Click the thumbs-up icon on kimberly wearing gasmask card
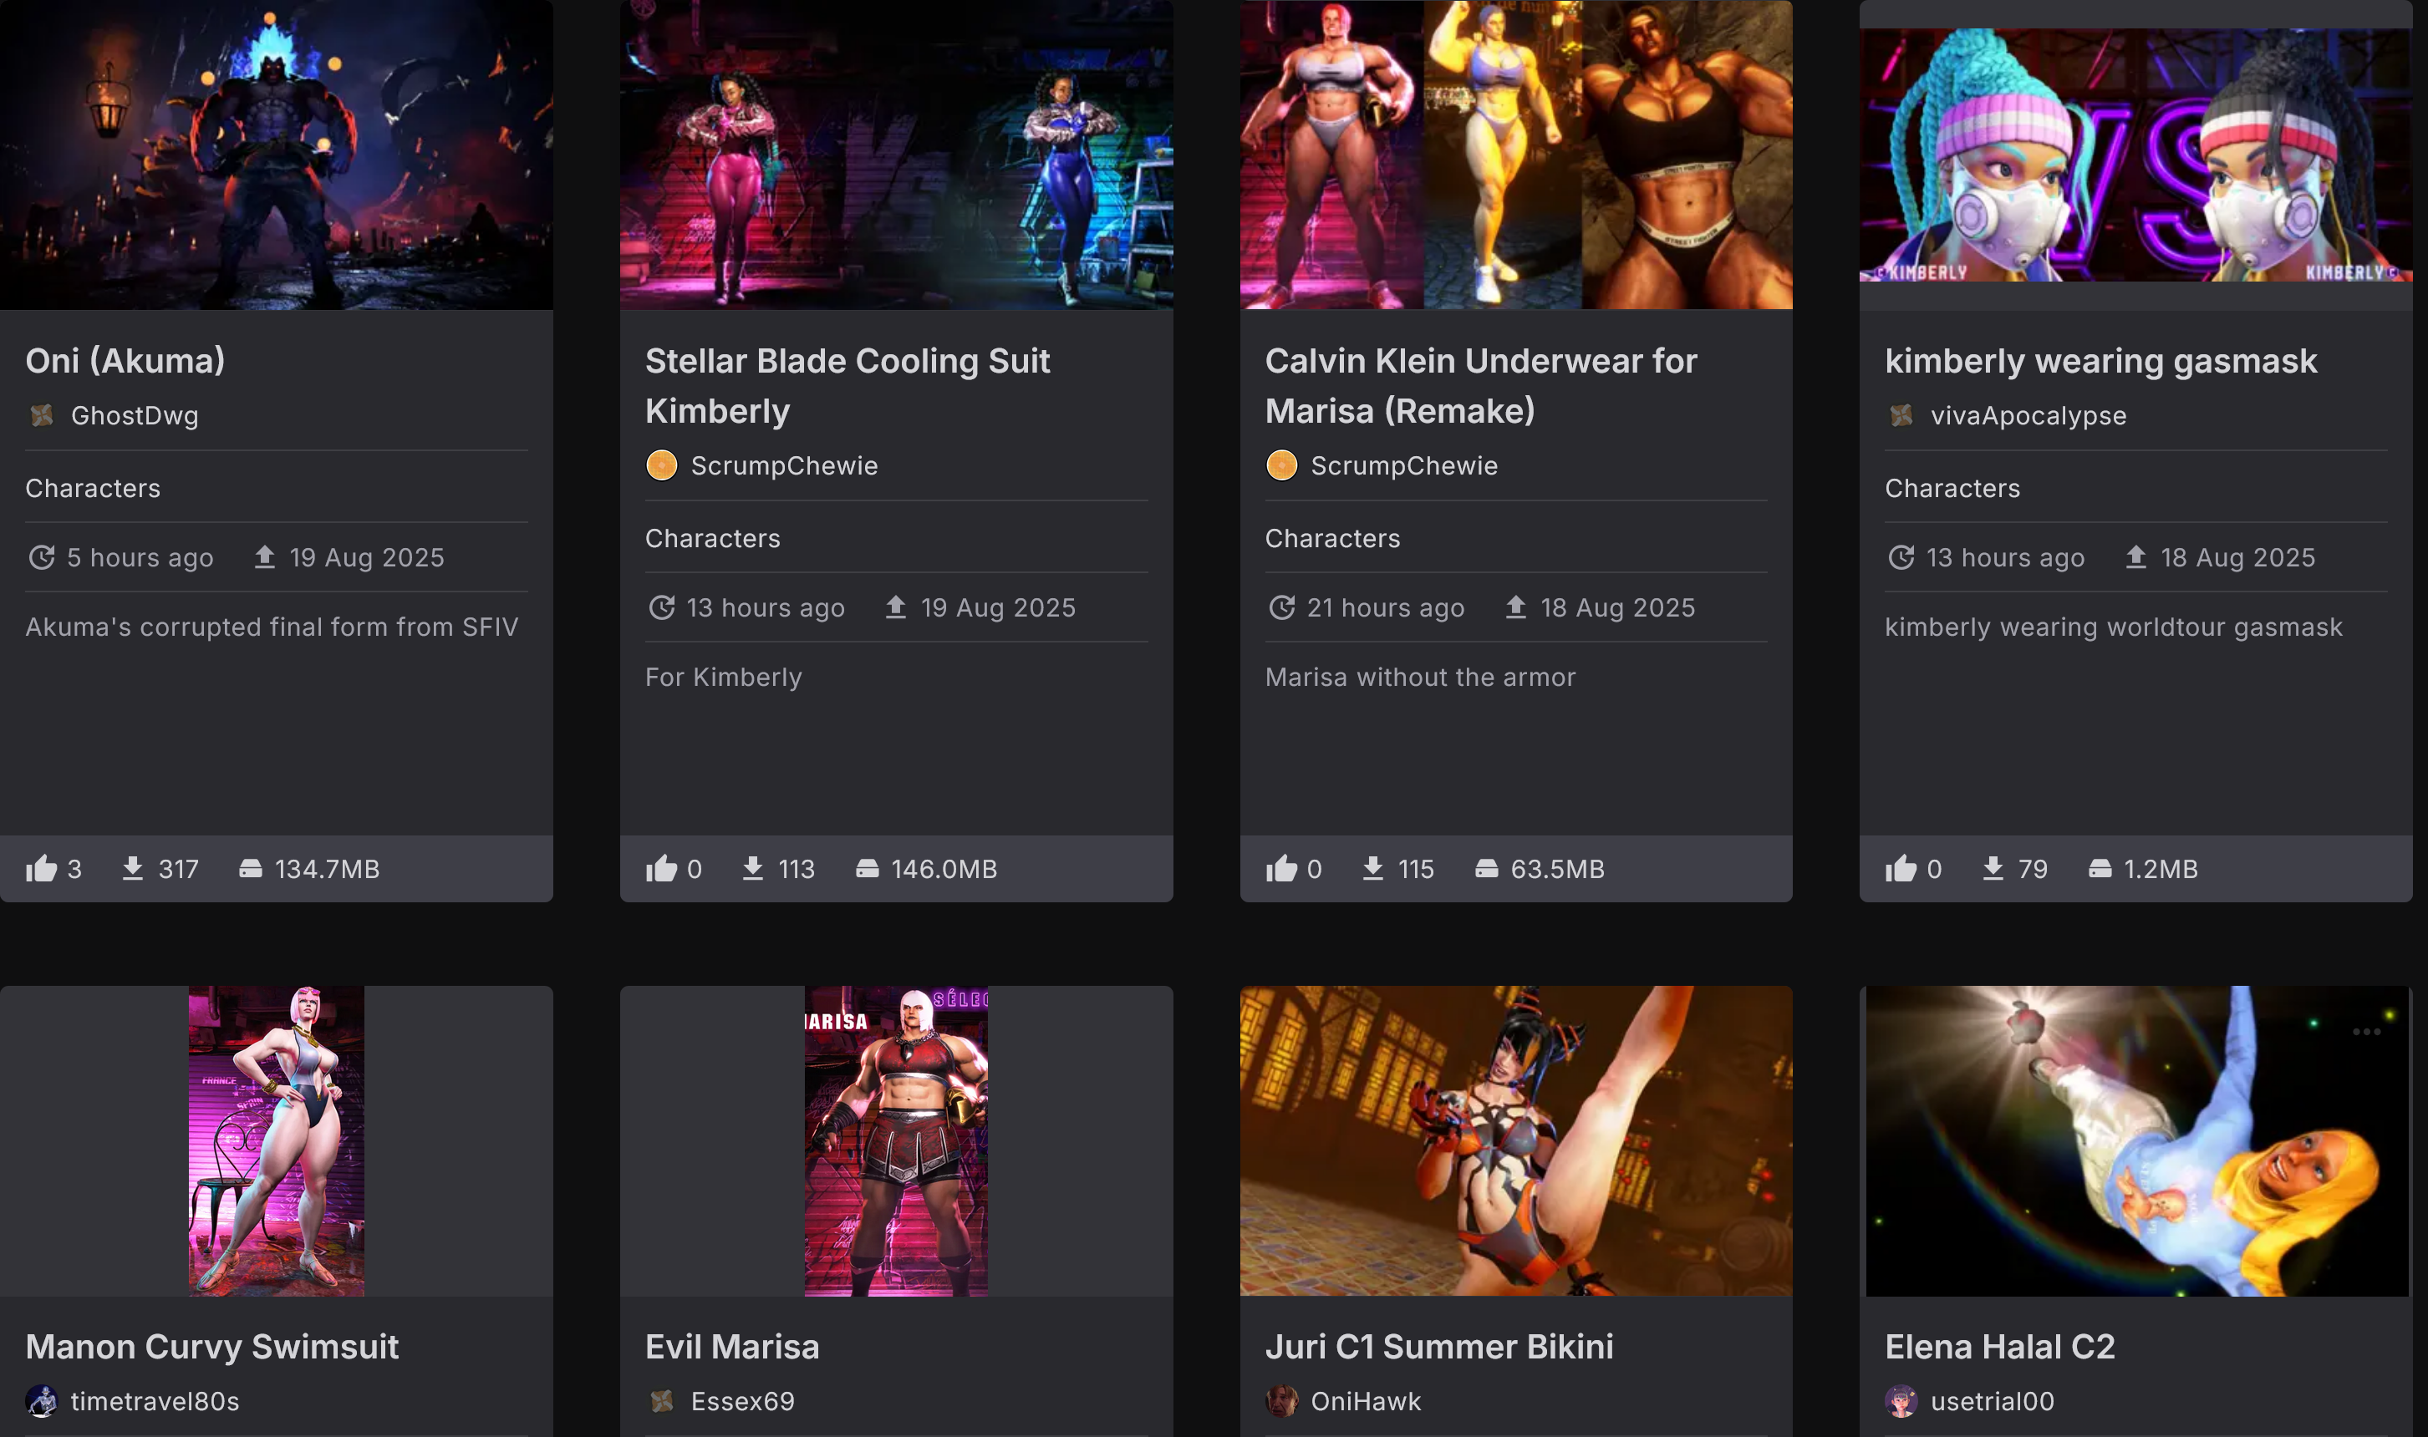This screenshot has width=2428, height=1437. (x=1900, y=869)
